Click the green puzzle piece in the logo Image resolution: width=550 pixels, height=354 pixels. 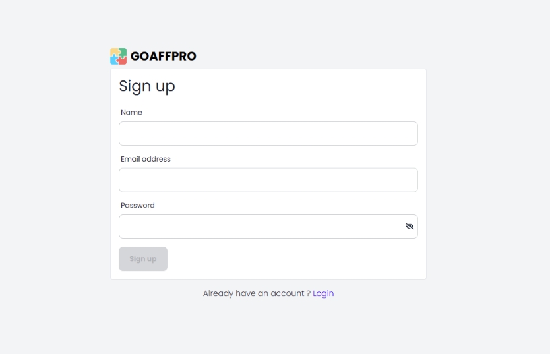click(x=123, y=52)
